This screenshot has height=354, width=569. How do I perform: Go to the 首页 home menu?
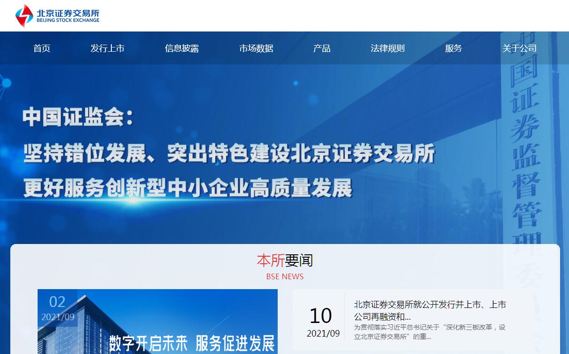[42, 48]
